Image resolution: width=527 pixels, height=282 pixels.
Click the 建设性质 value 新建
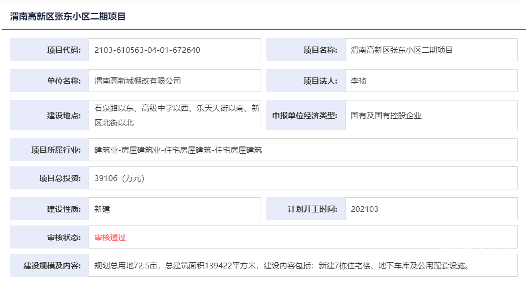coord(102,209)
